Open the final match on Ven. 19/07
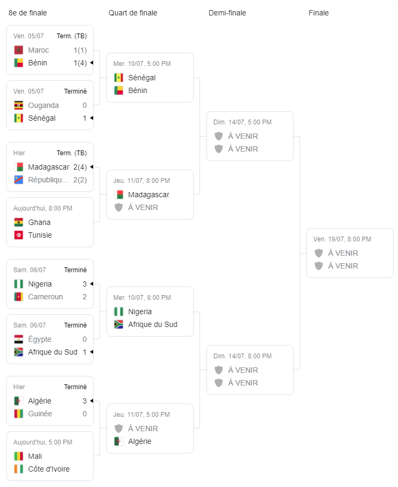 (x=350, y=253)
